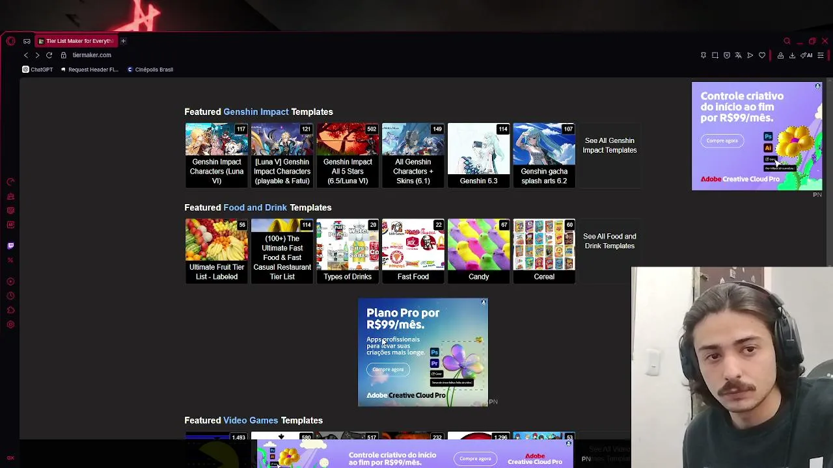Image resolution: width=833 pixels, height=468 pixels.
Task: Open the Genshin 6.3 template
Action: (x=478, y=155)
